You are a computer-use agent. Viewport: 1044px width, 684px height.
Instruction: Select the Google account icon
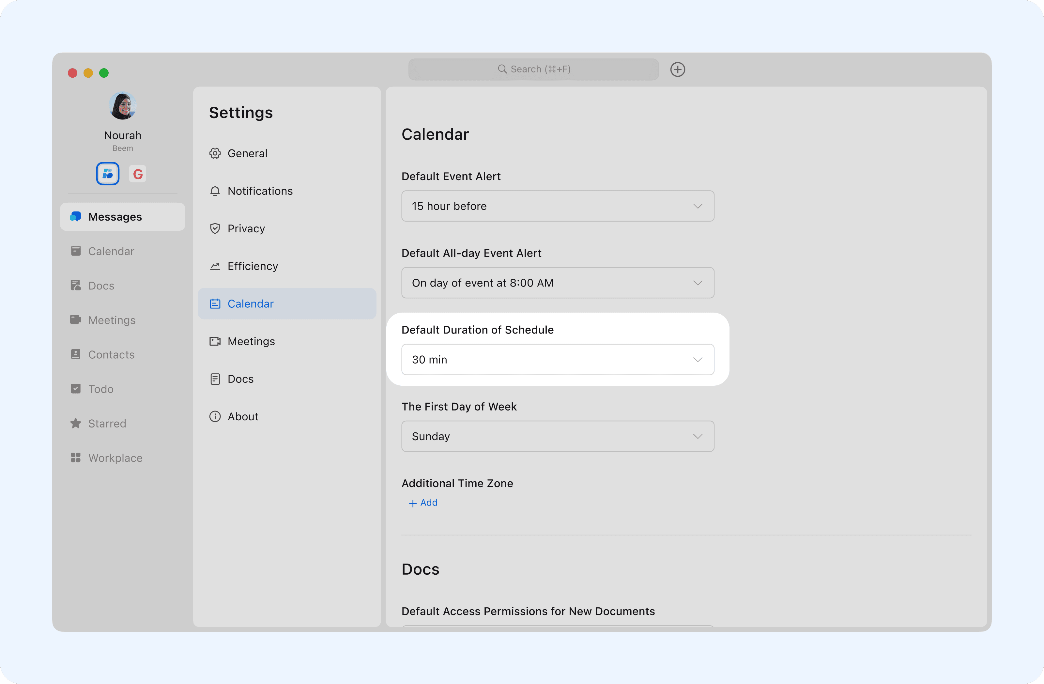pos(138,174)
